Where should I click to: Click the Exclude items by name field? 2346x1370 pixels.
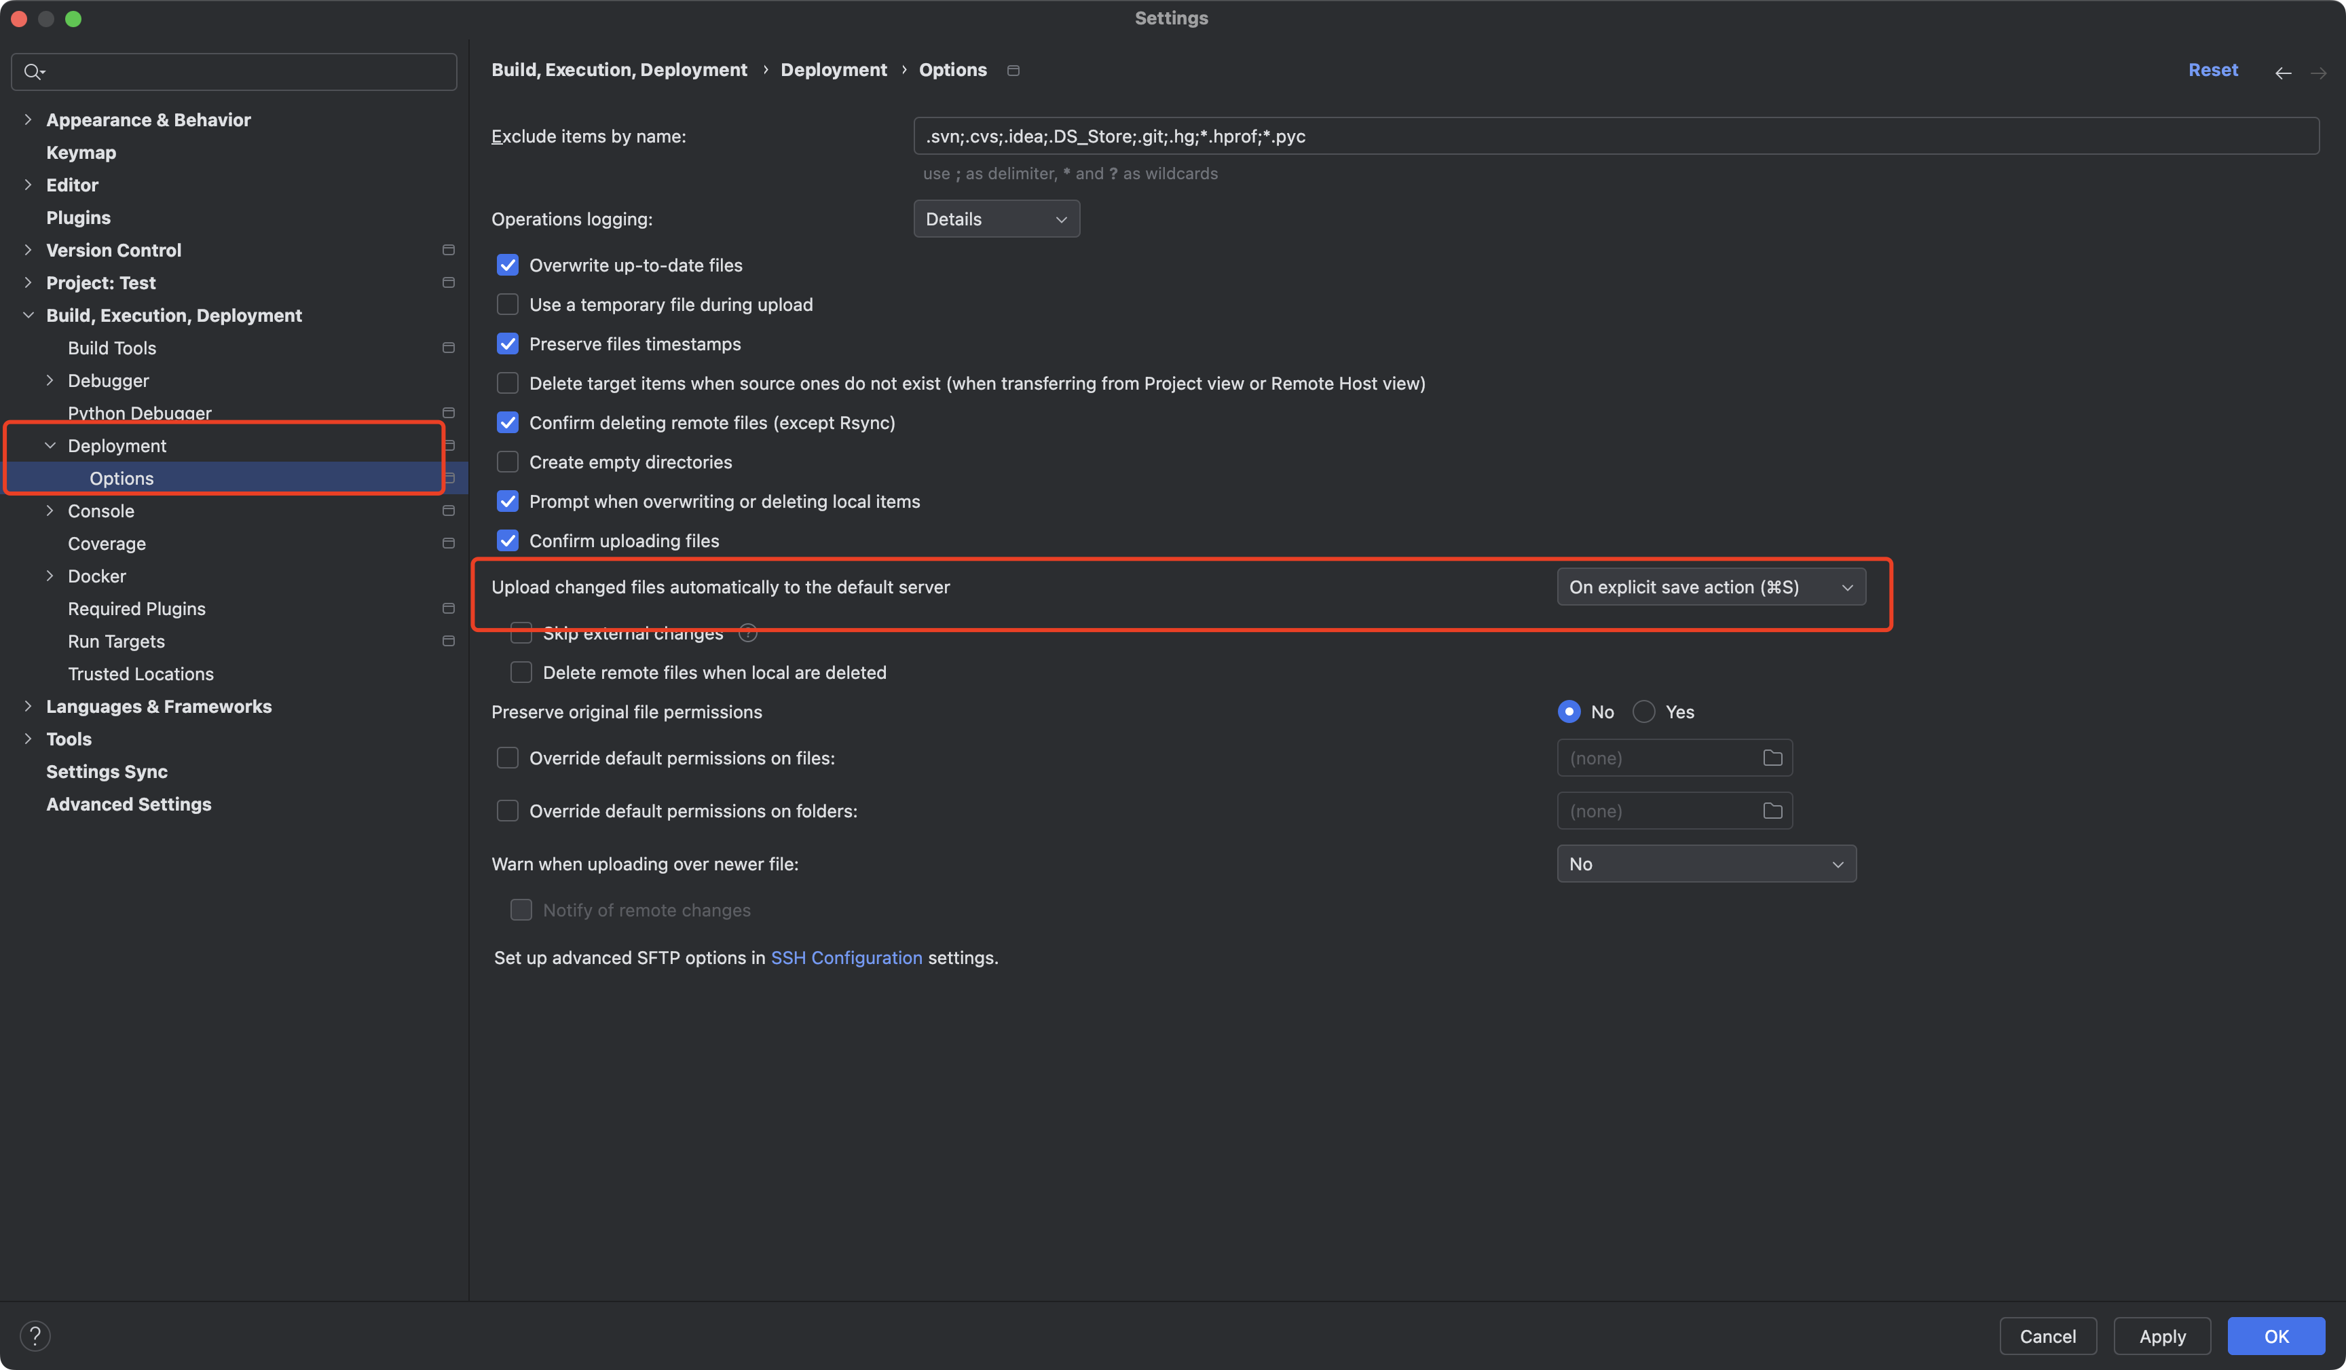point(1615,136)
